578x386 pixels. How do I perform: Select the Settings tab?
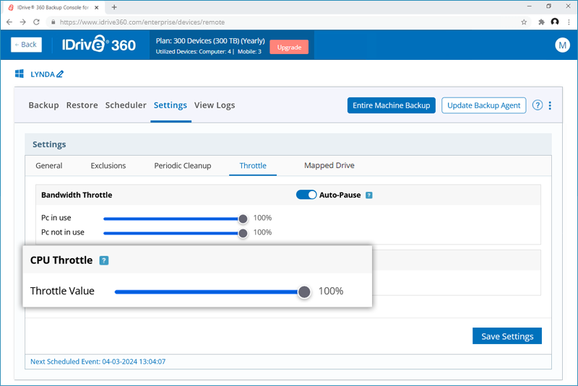pyautogui.click(x=171, y=105)
